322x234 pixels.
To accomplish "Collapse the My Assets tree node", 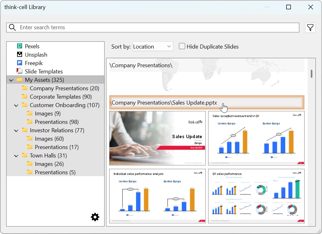I will (12, 80).
